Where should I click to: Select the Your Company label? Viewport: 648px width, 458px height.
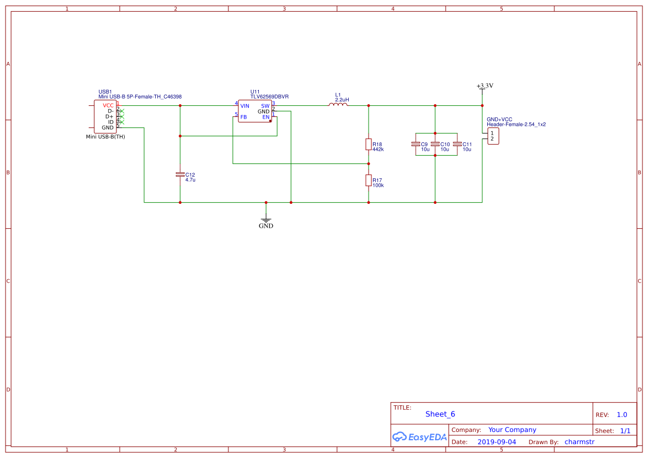[511, 429]
